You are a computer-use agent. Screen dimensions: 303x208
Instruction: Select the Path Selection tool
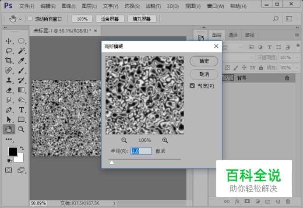point(9,120)
